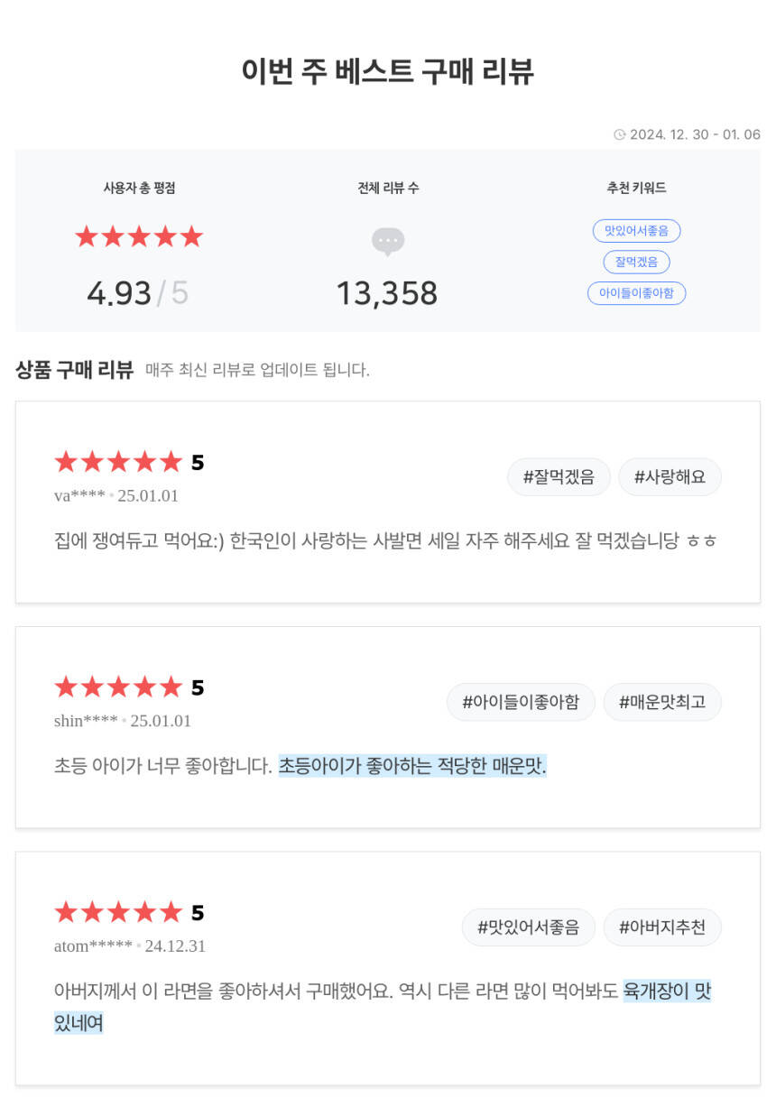Click the highlighted 육개장이 맛 text
Image resolution: width=776 pixels, height=1116 pixels.
tap(667, 991)
